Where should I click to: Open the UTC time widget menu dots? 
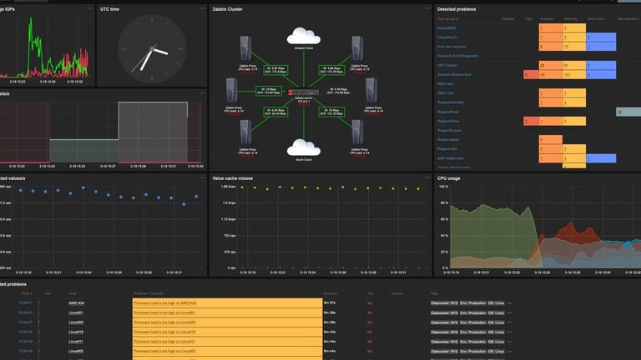[x=202, y=8]
